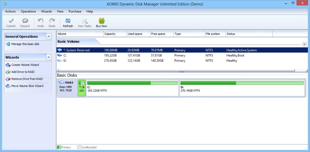Sort by the Status column header

coord(249,34)
